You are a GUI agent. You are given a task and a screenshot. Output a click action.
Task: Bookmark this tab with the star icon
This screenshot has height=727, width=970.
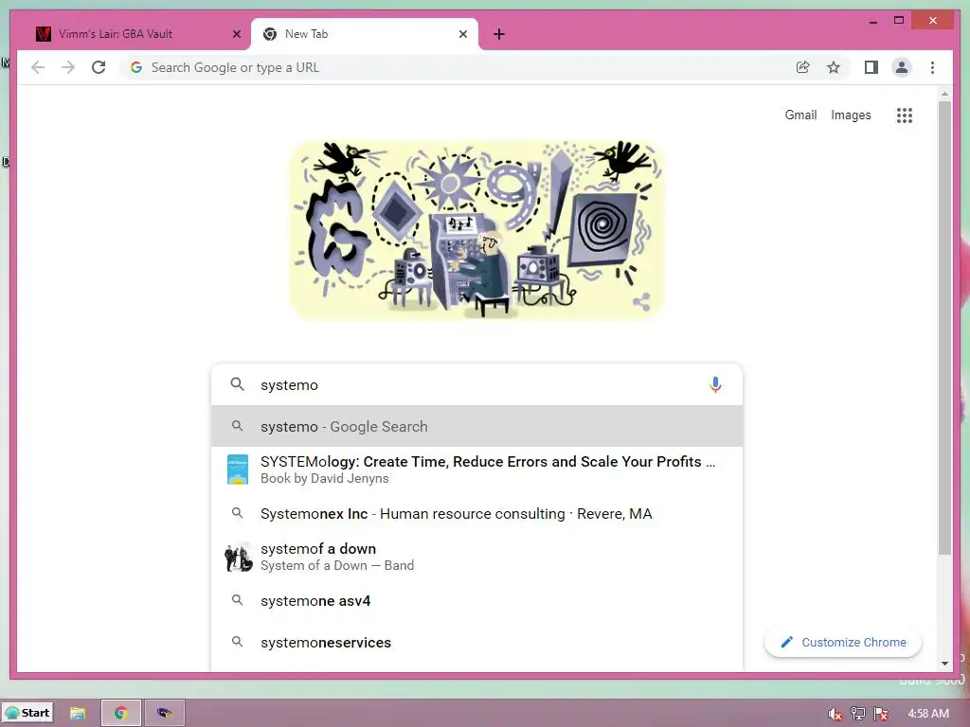[x=834, y=67]
